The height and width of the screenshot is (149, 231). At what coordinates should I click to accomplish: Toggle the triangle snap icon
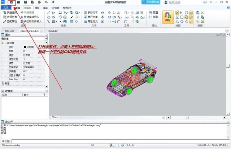[x=177, y=22]
